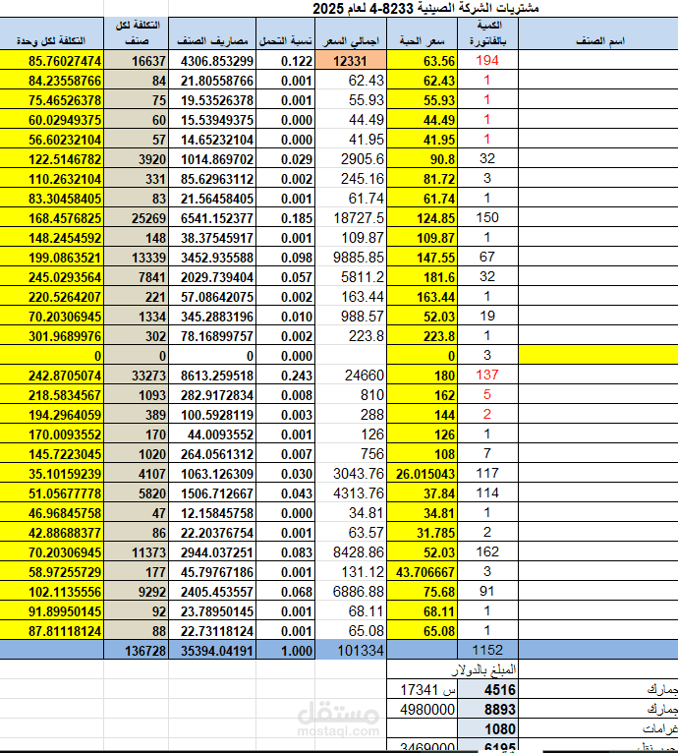Select the cell showing 301.9689976

coord(51,336)
